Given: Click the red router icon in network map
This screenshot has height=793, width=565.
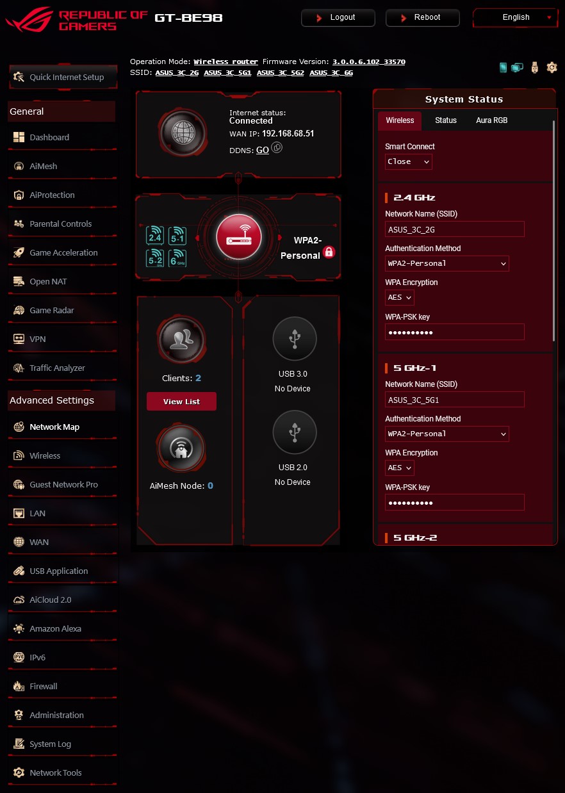Looking at the screenshot, I should [238, 237].
